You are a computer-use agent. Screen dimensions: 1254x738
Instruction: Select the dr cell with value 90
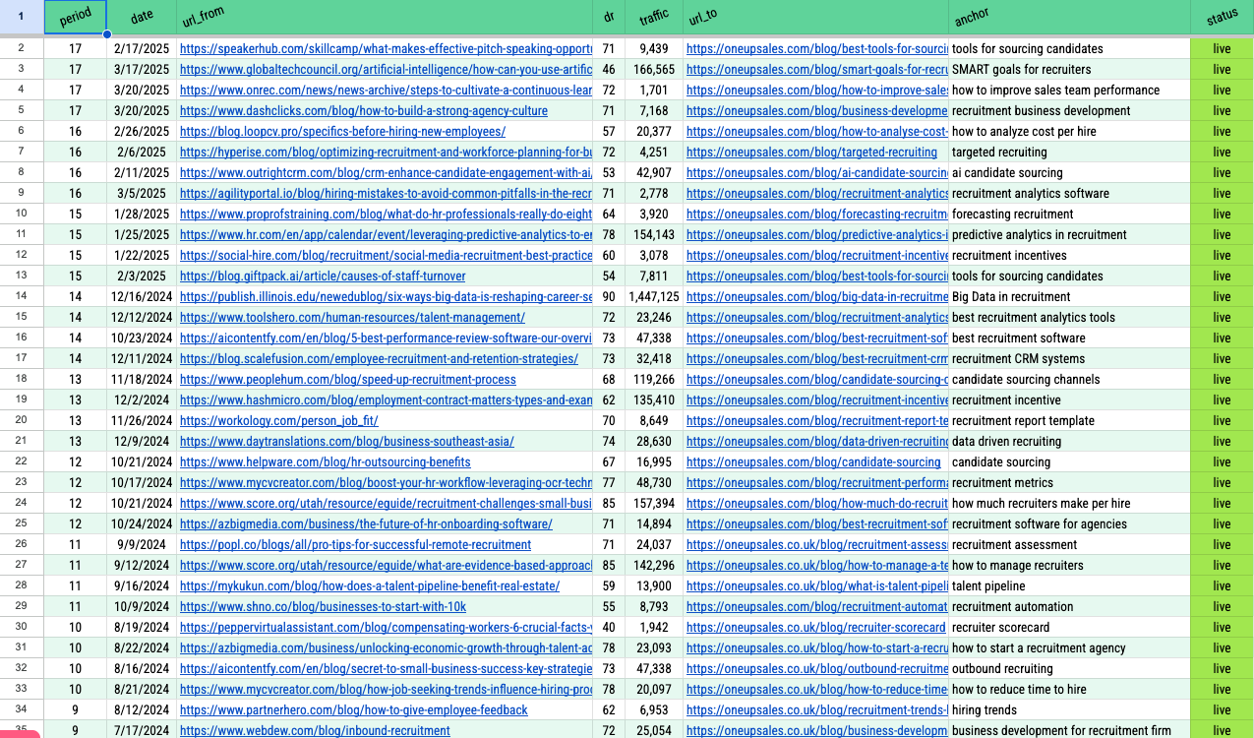pyautogui.click(x=609, y=296)
